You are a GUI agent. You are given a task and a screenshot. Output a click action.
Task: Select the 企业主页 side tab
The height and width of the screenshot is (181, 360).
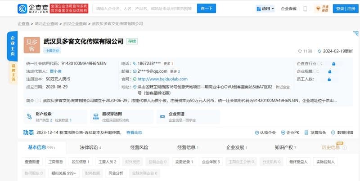(13, 46)
